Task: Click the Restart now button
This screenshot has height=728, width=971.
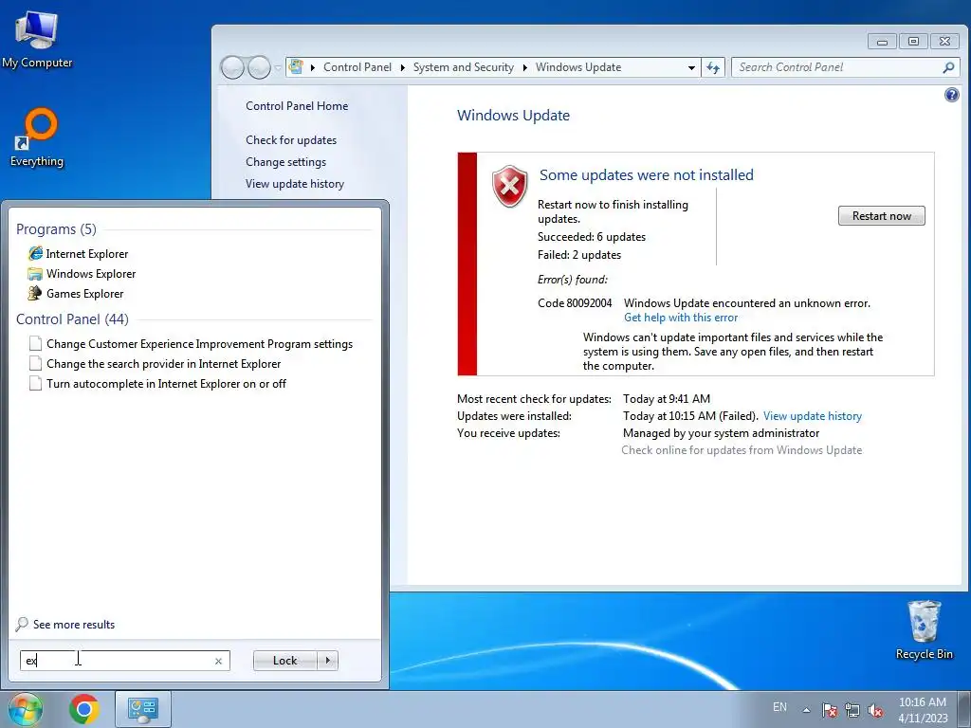Action: tap(881, 215)
